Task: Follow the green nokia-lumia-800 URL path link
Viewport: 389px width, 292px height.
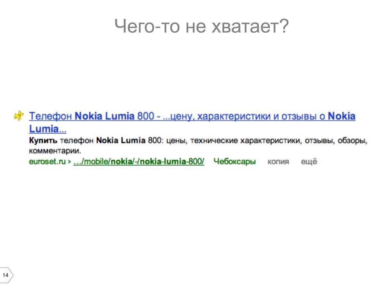Action: [x=139, y=161]
